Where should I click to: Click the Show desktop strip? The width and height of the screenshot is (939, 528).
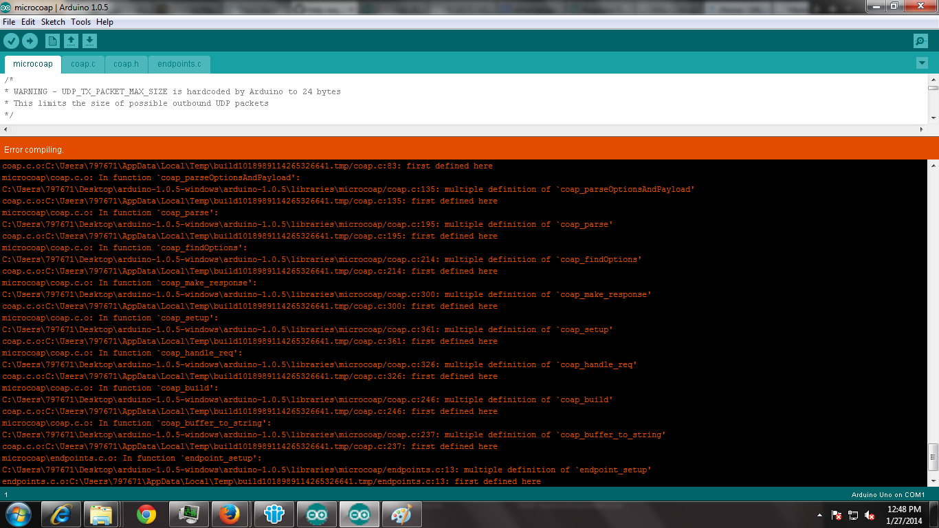[934, 514]
